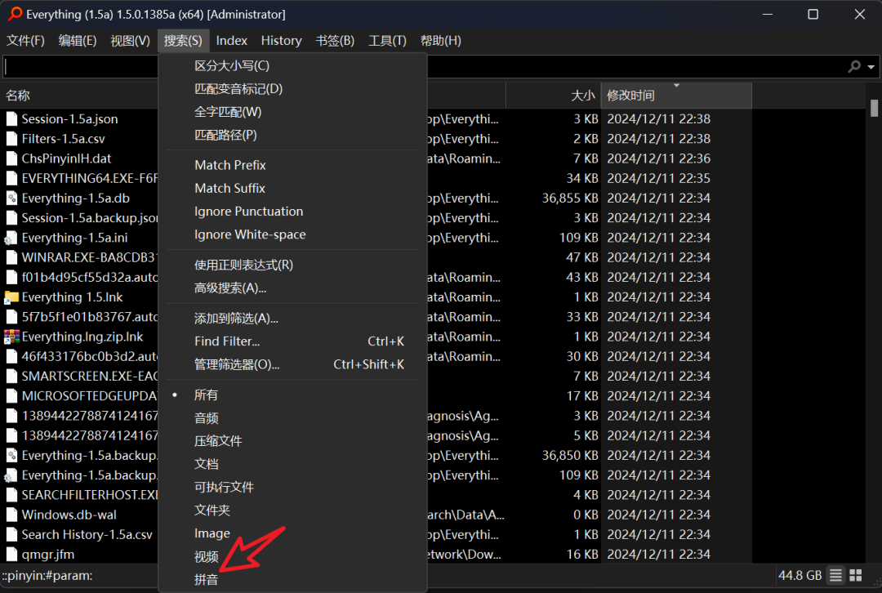This screenshot has width=882, height=593.
Task: Open the 工具(T) tools menu
Action: 387,41
